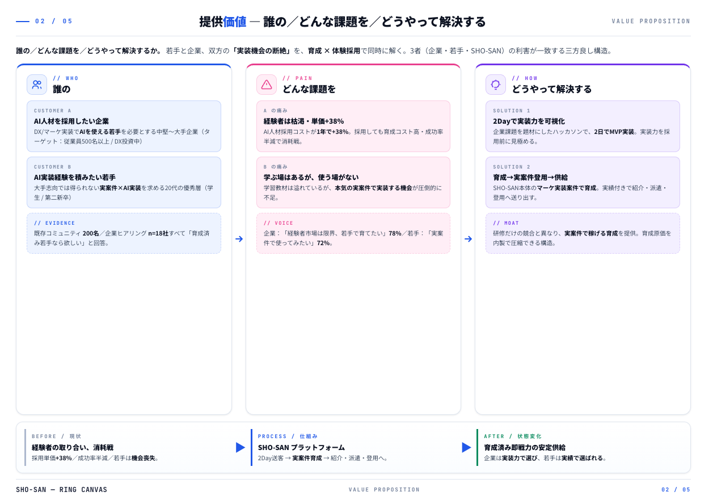Click the '// PAIN' label
The width and height of the screenshot is (713, 496).
click(x=298, y=78)
